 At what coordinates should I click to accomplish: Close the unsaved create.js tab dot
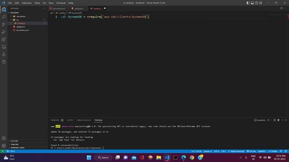(105, 8)
